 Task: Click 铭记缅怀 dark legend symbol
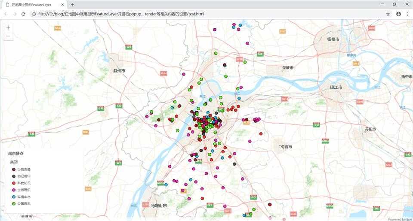14,176
